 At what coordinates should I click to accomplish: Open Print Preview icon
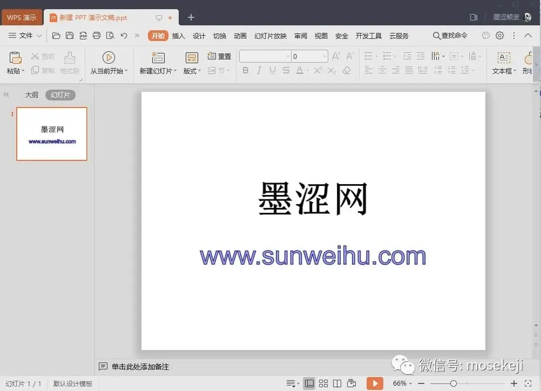tap(110, 36)
